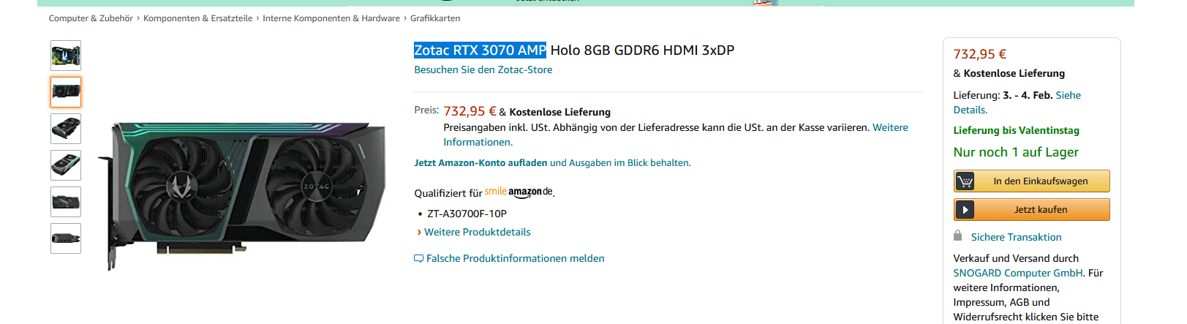1187x324 pixels.
Task: Click the padlock icon beside Sichere Transaktion
Action: pos(957,236)
